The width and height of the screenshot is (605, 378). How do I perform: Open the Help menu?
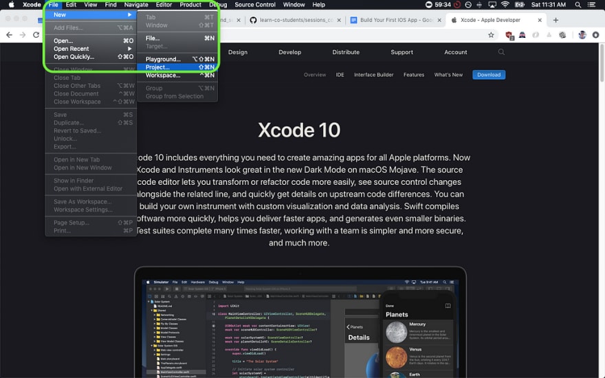click(x=319, y=5)
